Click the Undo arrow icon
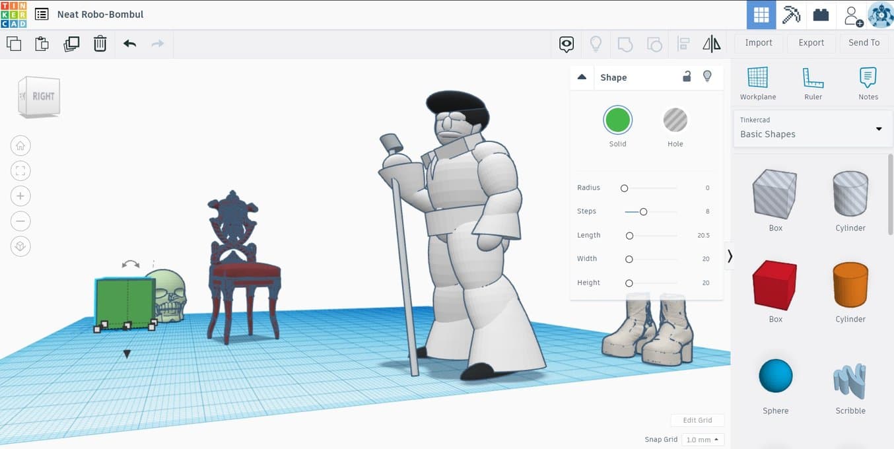The width and height of the screenshot is (894, 449). (129, 44)
